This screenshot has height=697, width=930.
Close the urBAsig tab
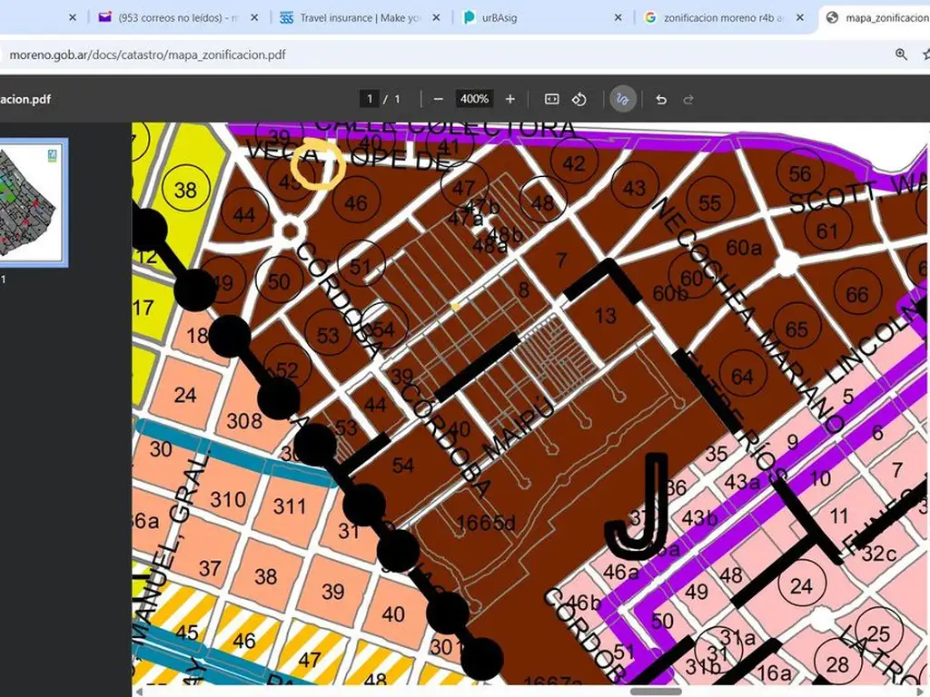click(x=618, y=17)
